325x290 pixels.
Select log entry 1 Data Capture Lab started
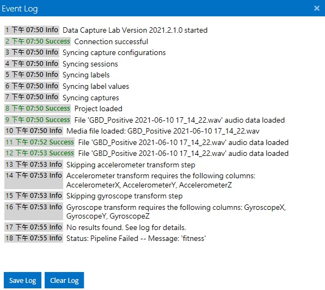click(x=106, y=30)
